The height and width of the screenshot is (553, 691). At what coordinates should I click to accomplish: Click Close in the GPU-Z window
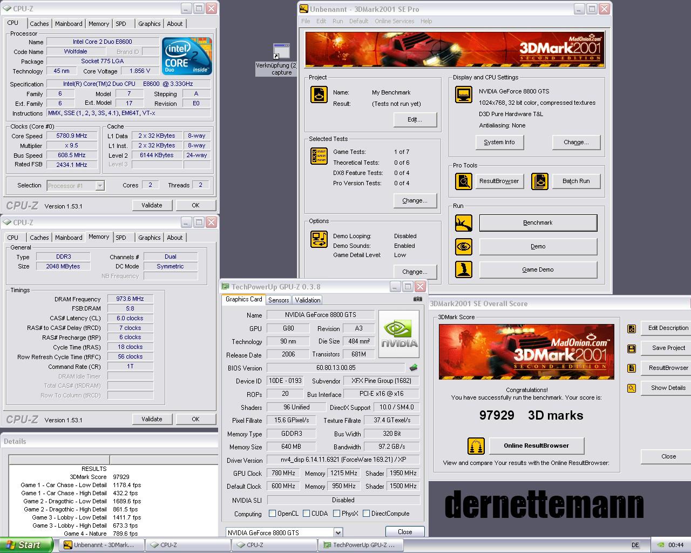[x=405, y=532]
